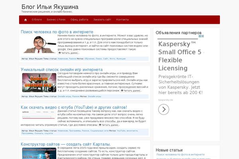Open the 'Как скачать видео с ютуба' article title
Image resolution: width=239 pixels, height=159 pixels.
coord(74,107)
